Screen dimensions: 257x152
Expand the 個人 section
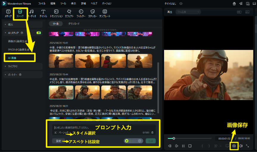[x=23, y=24]
